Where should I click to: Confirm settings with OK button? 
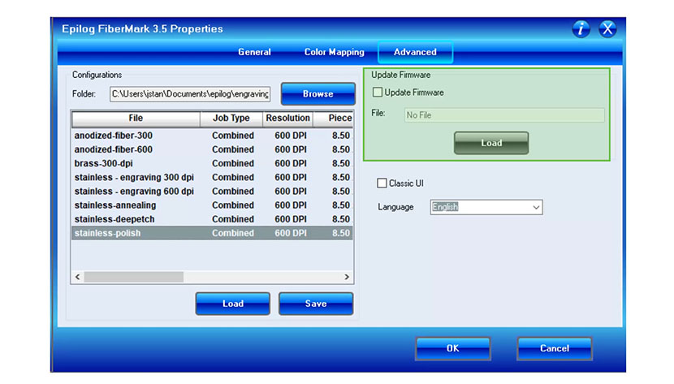(452, 348)
